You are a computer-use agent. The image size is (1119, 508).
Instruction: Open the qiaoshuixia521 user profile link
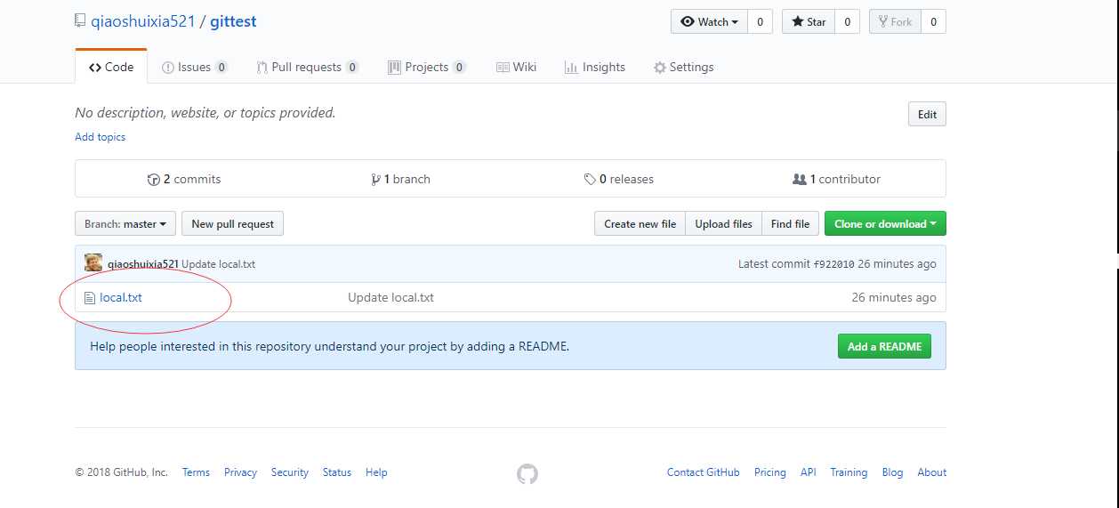(x=142, y=21)
